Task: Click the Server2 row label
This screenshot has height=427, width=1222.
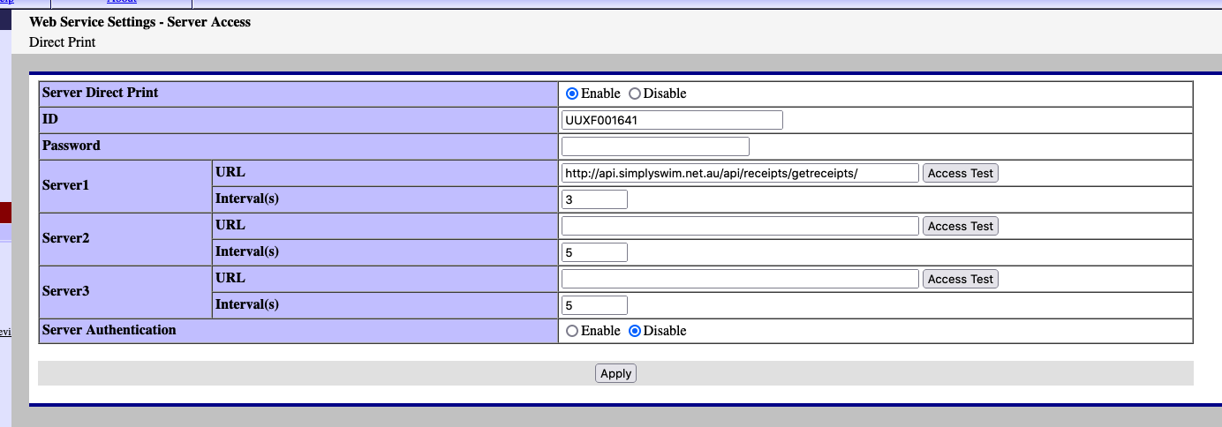Action: pos(66,239)
